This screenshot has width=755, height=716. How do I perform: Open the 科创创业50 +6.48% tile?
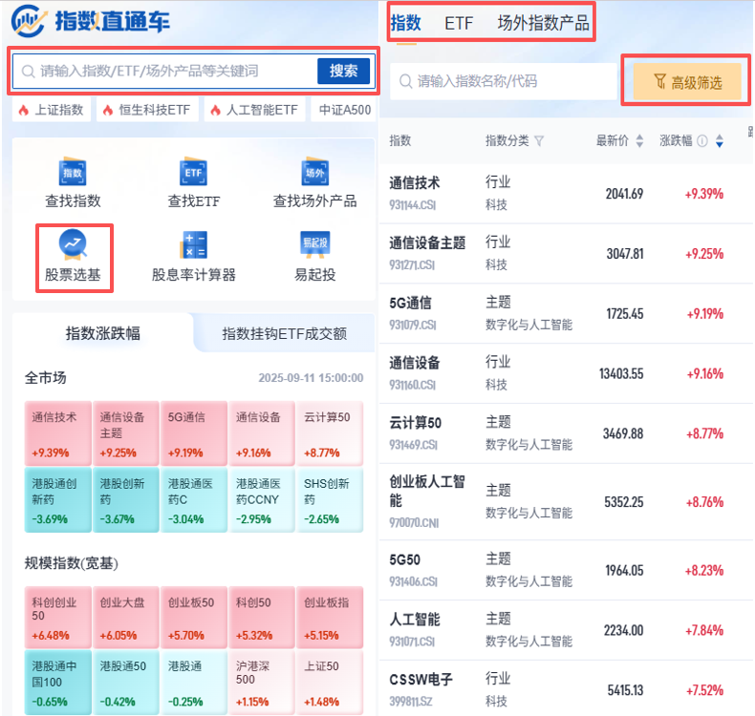pyautogui.click(x=57, y=618)
